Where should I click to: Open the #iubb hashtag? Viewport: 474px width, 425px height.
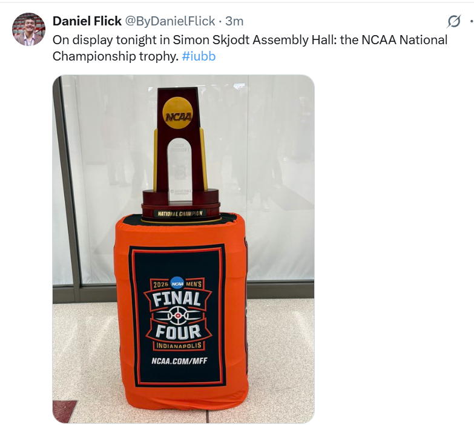click(x=199, y=56)
